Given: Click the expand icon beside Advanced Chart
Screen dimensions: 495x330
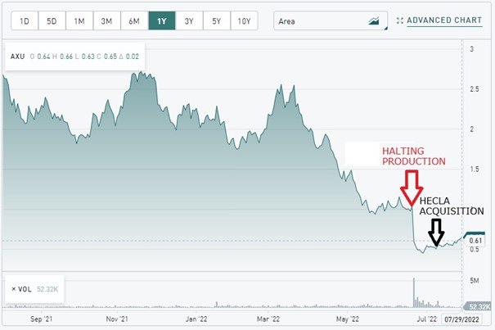Looking at the screenshot, I should pos(400,20).
